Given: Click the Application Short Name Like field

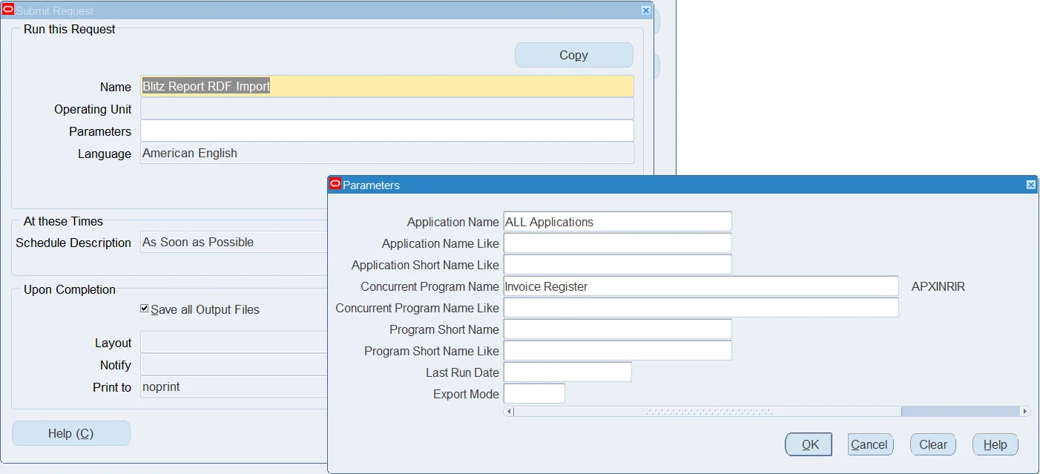Looking at the screenshot, I should 617,265.
